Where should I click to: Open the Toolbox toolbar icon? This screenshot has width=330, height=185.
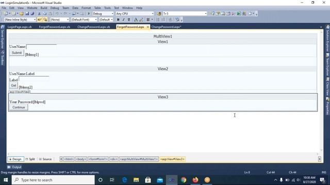tap(228, 14)
